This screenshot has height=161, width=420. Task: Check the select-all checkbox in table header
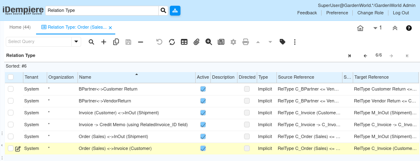(11, 77)
